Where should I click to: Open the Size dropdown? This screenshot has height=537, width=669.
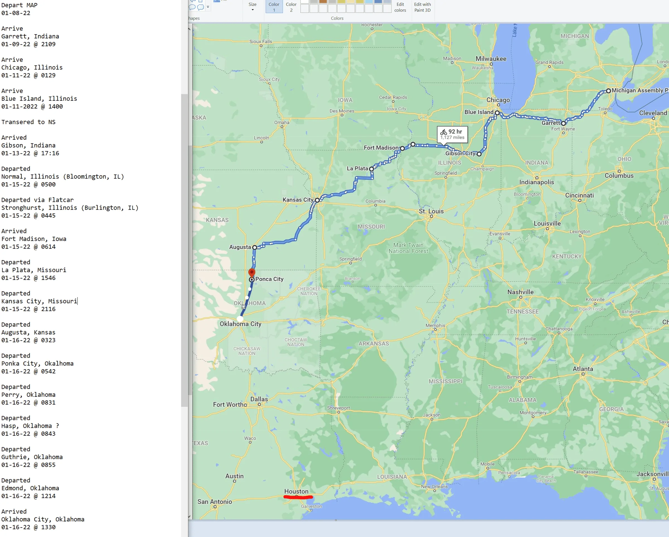tap(253, 7)
